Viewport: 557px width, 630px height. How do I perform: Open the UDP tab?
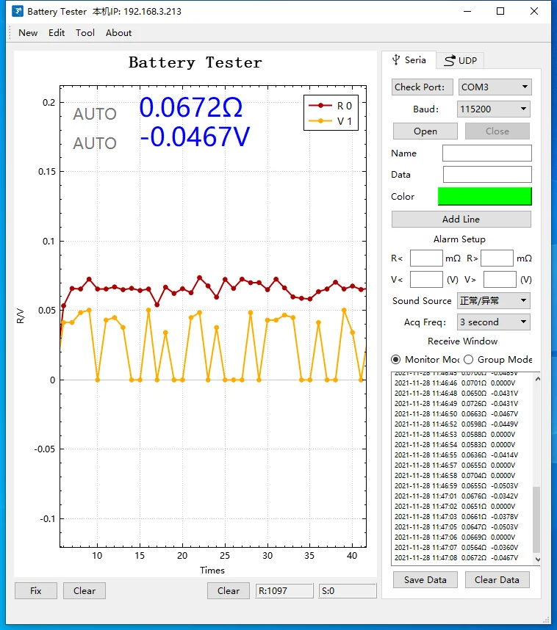coord(461,61)
